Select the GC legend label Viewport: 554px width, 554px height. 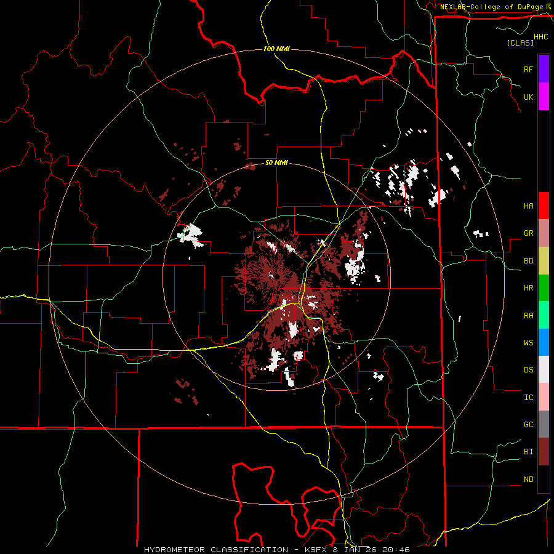click(528, 424)
